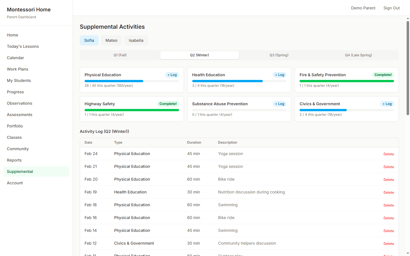This screenshot has height=256, width=410.
Task: Open the Work Plans page
Action: tap(17, 69)
